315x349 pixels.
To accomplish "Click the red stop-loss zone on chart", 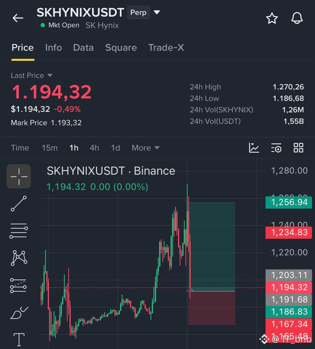I will 212,308.
